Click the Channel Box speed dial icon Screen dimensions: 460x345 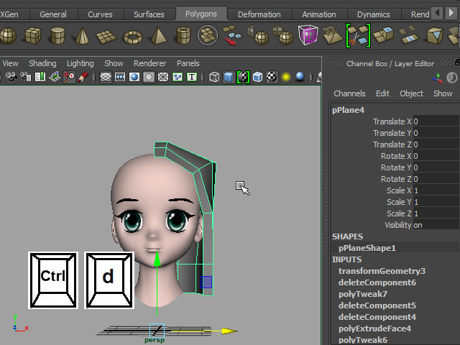(x=452, y=78)
